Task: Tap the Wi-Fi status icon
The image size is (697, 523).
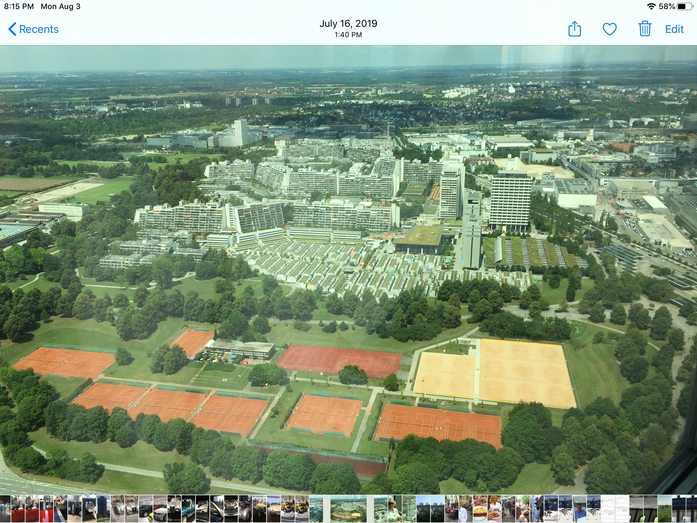Action: click(x=652, y=6)
